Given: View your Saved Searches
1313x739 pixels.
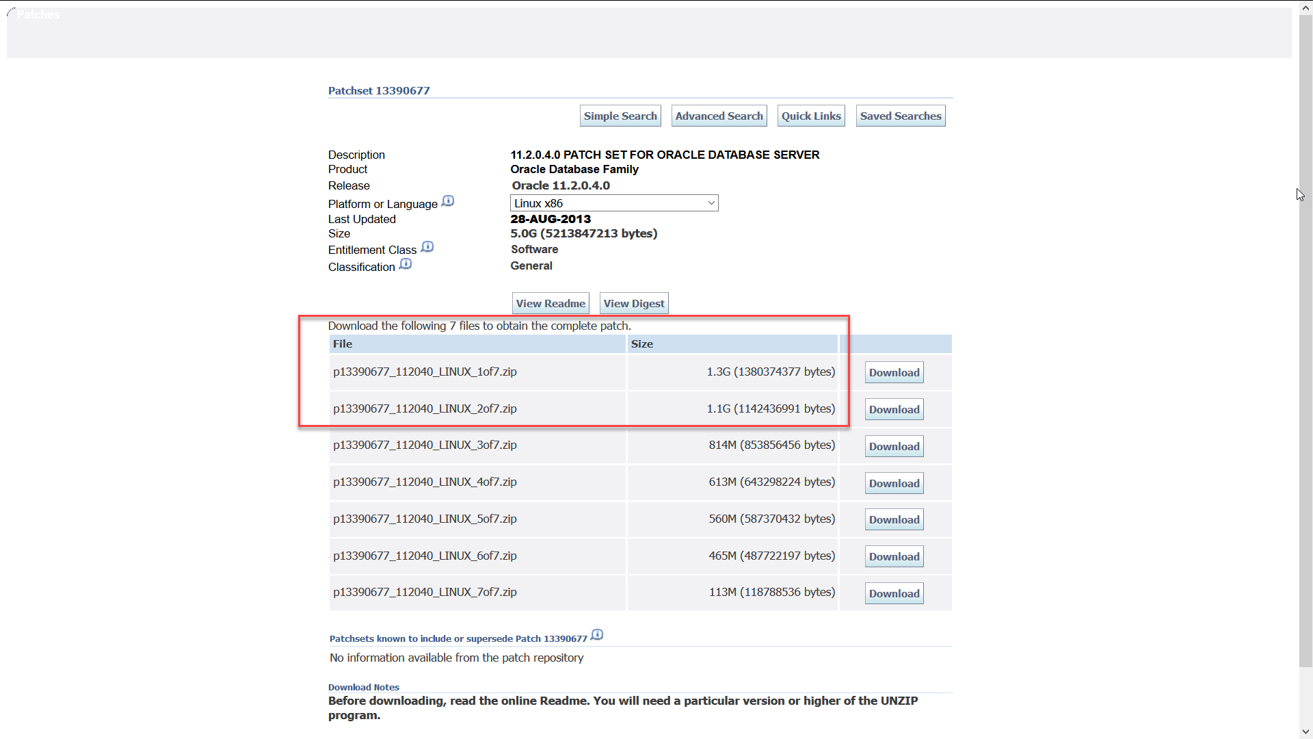Looking at the screenshot, I should [900, 115].
